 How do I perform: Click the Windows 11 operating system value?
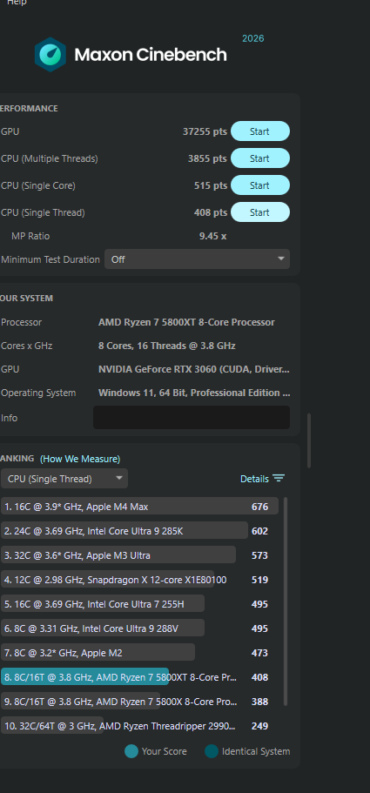tap(194, 393)
